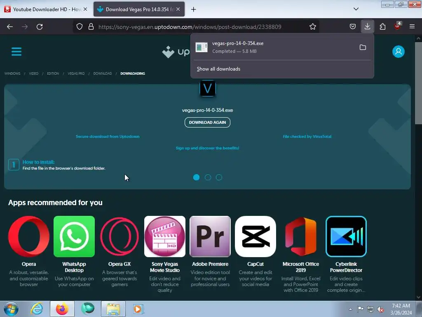Screen dimensions: 422x317
Task: Select the first carousel dot
Action: (197, 177)
